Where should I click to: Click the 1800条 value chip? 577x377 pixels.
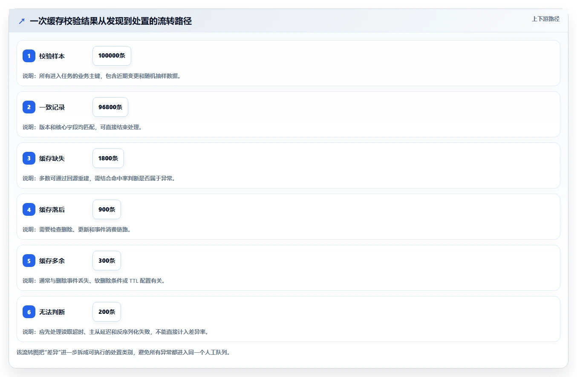click(x=108, y=158)
